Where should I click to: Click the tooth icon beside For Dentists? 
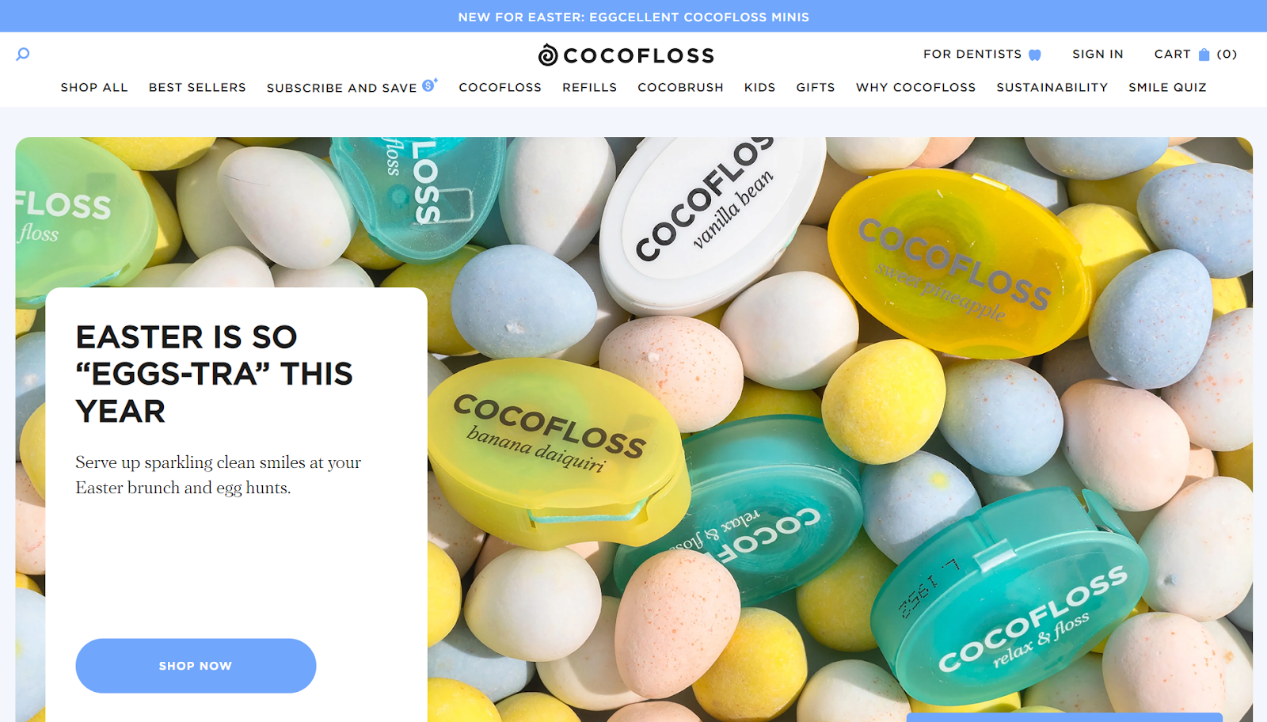(1034, 55)
